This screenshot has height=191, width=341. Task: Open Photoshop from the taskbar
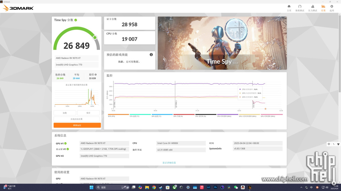pos(215,187)
